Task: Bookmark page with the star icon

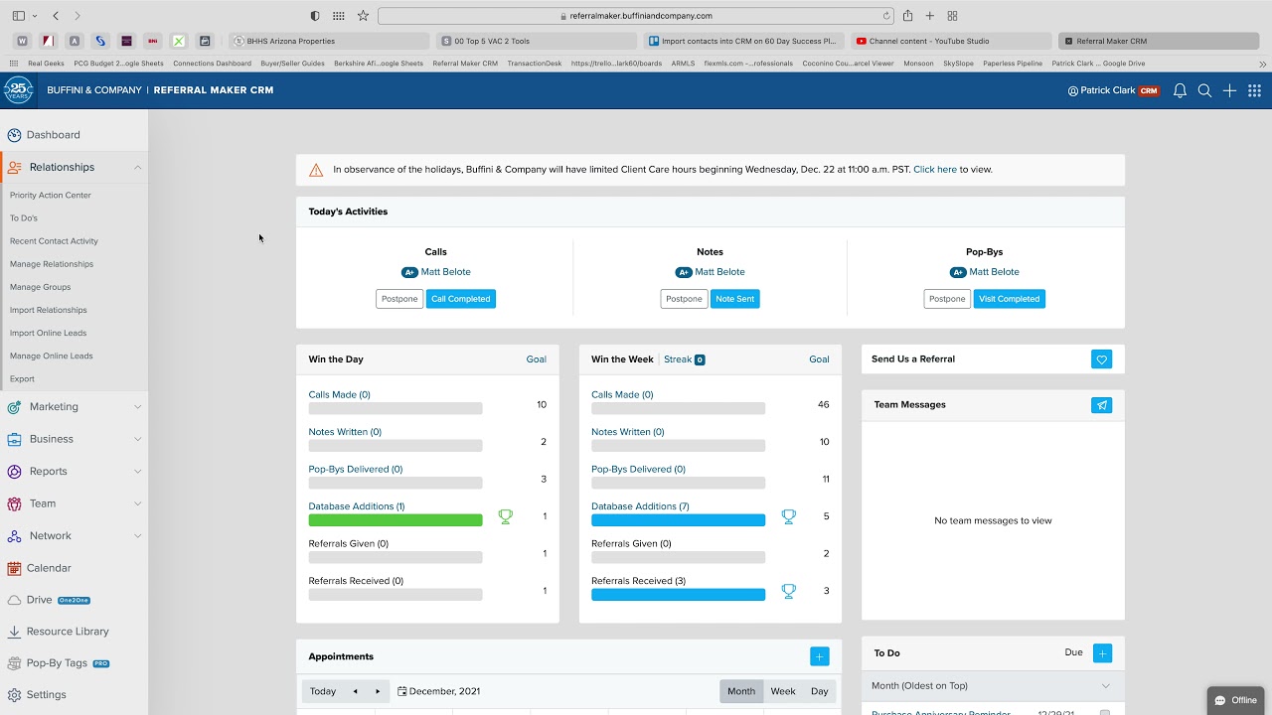Action: (x=363, y=16)
